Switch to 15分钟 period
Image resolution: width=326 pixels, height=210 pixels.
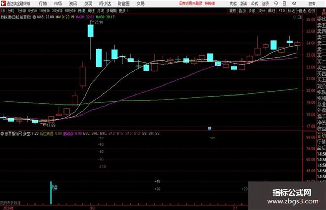pyautogui.click(x=45, y=11)
